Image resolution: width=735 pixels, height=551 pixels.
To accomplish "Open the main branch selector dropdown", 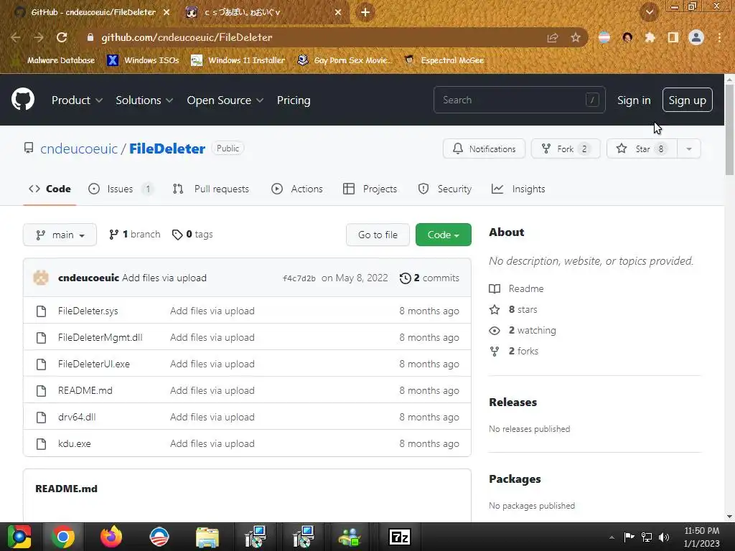I will pyautogui.click(x=60, y=235).
